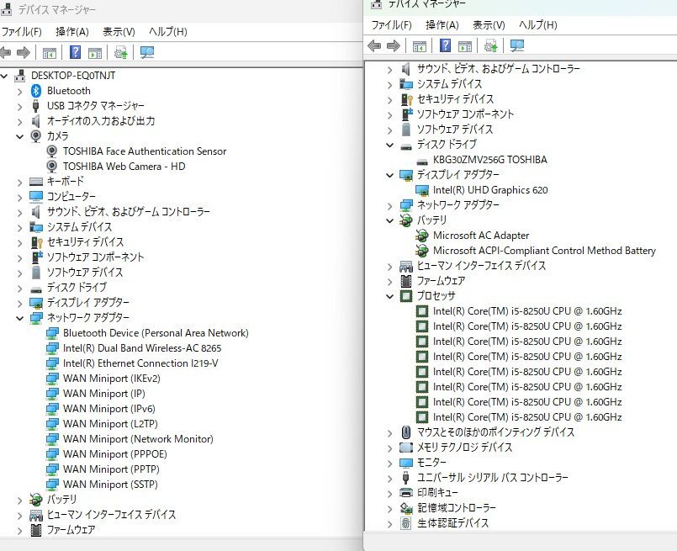Click Microsoft AC Adapter battery icon

pyautogui.click(x=422, y=236)
